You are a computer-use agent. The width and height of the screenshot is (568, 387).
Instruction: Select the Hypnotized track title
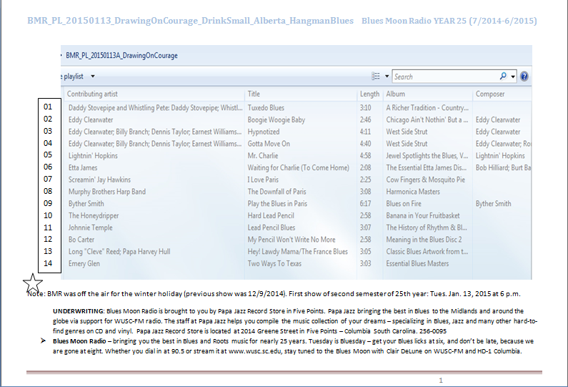pyautogui.click(x=264, y=132)
